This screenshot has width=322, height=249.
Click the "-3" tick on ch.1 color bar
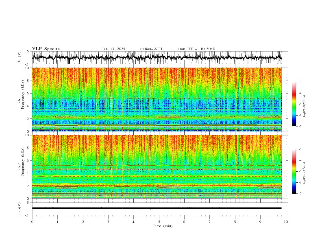300,82
